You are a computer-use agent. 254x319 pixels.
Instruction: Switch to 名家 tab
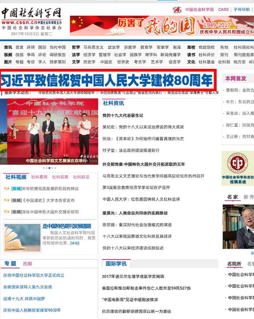(x=233, y=197)
